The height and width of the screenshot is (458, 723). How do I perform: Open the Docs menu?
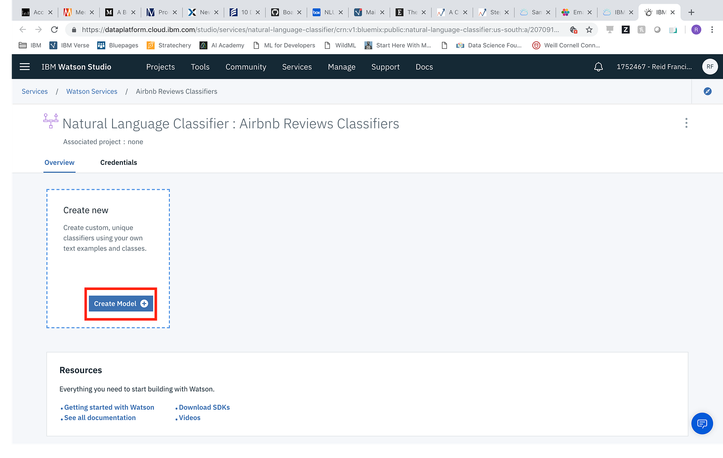[424, 67]
